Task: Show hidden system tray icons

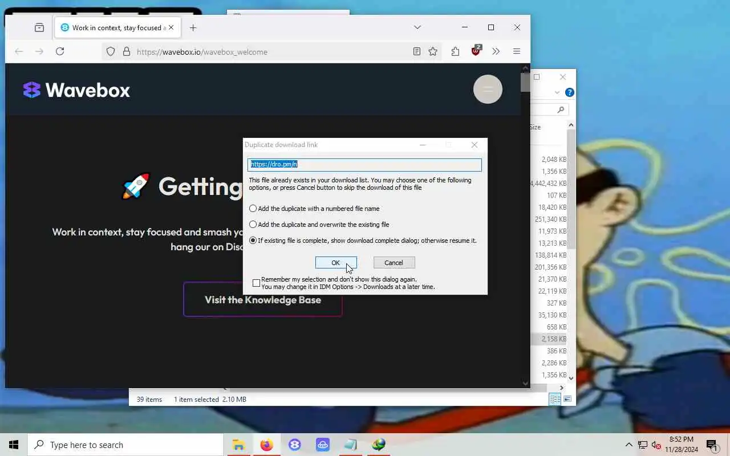Action: [x=628, y=445]
